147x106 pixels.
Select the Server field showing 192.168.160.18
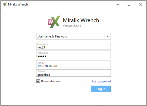pyautogui.click(x=73, y=64)
